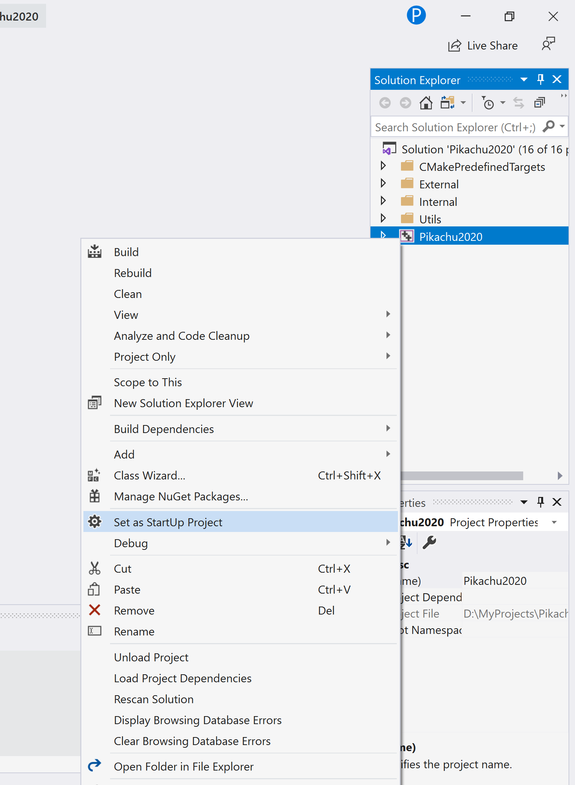575x785 pixels.
Task: Expand the CMakePredefinedTargets folder
Action: [x=383, y=166]
